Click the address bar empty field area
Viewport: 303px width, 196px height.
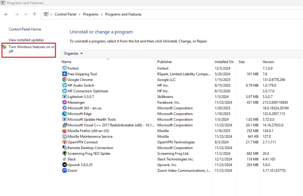(x=222, y=14)
